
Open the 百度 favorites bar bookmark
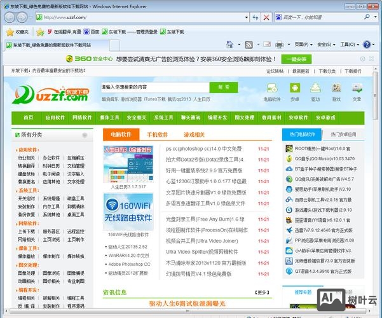tap(92, 32)
